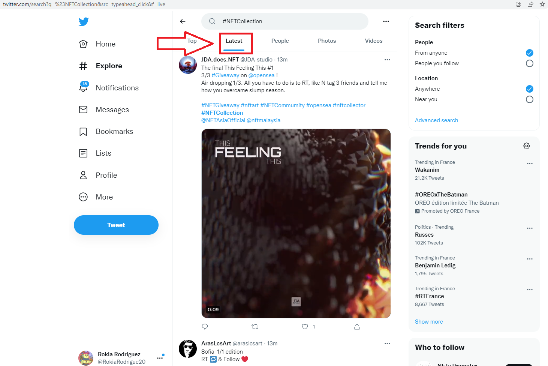The width and height of the screenshot is (548, 366).
Task: Bookmark the page with the browser star icon
Action: pos(542,4)
